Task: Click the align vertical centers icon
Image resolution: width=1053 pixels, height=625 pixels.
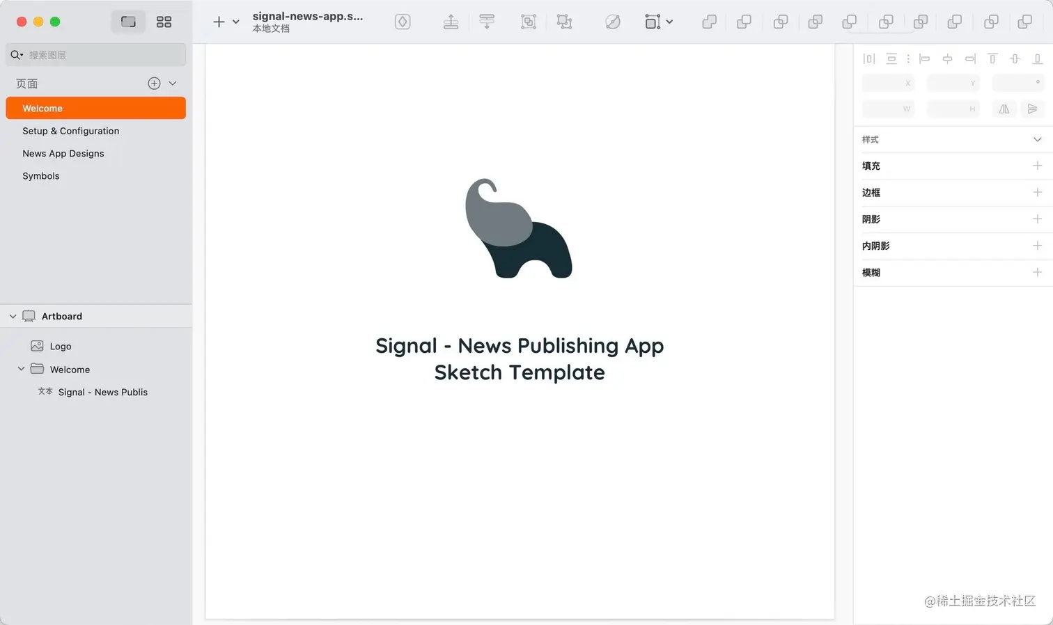Action: click(1015, 59)
